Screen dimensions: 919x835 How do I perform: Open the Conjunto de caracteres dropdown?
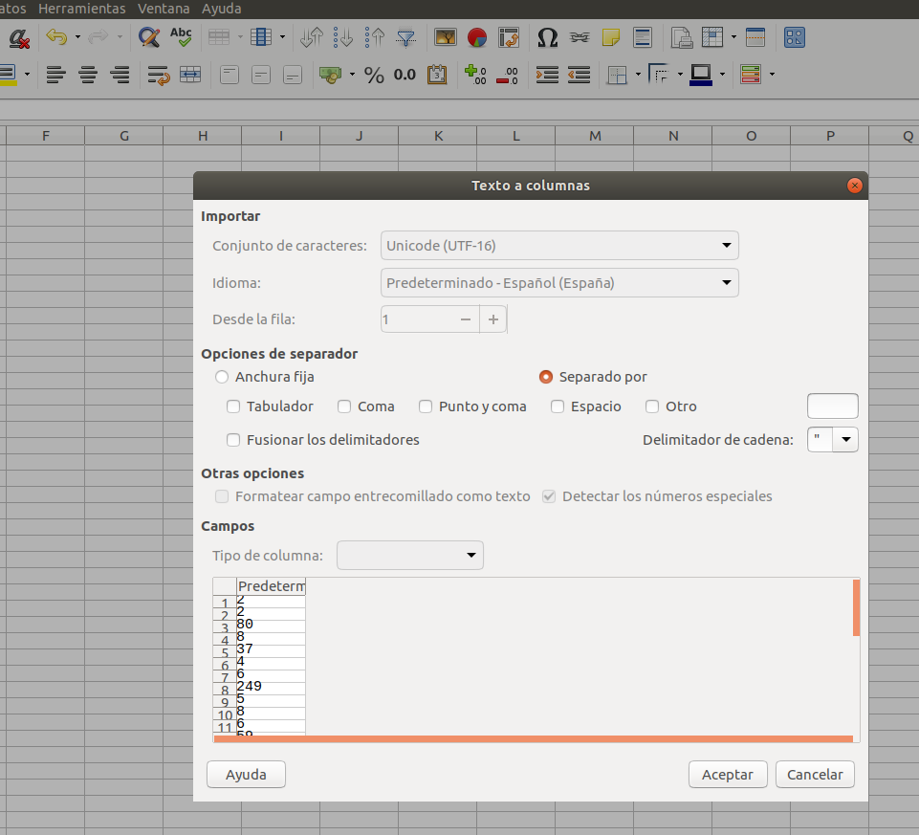coord(559,245)
